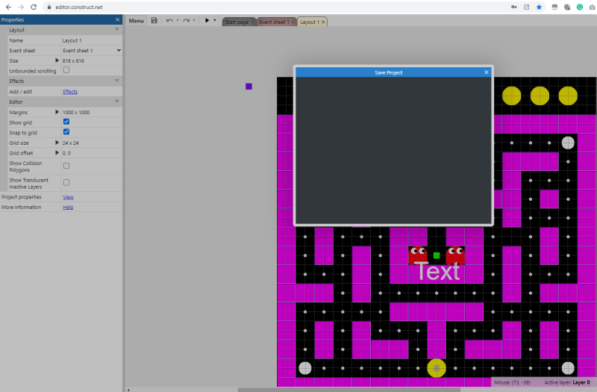Click the horizontal scrollbar under the layout

[x=348, y=390]
